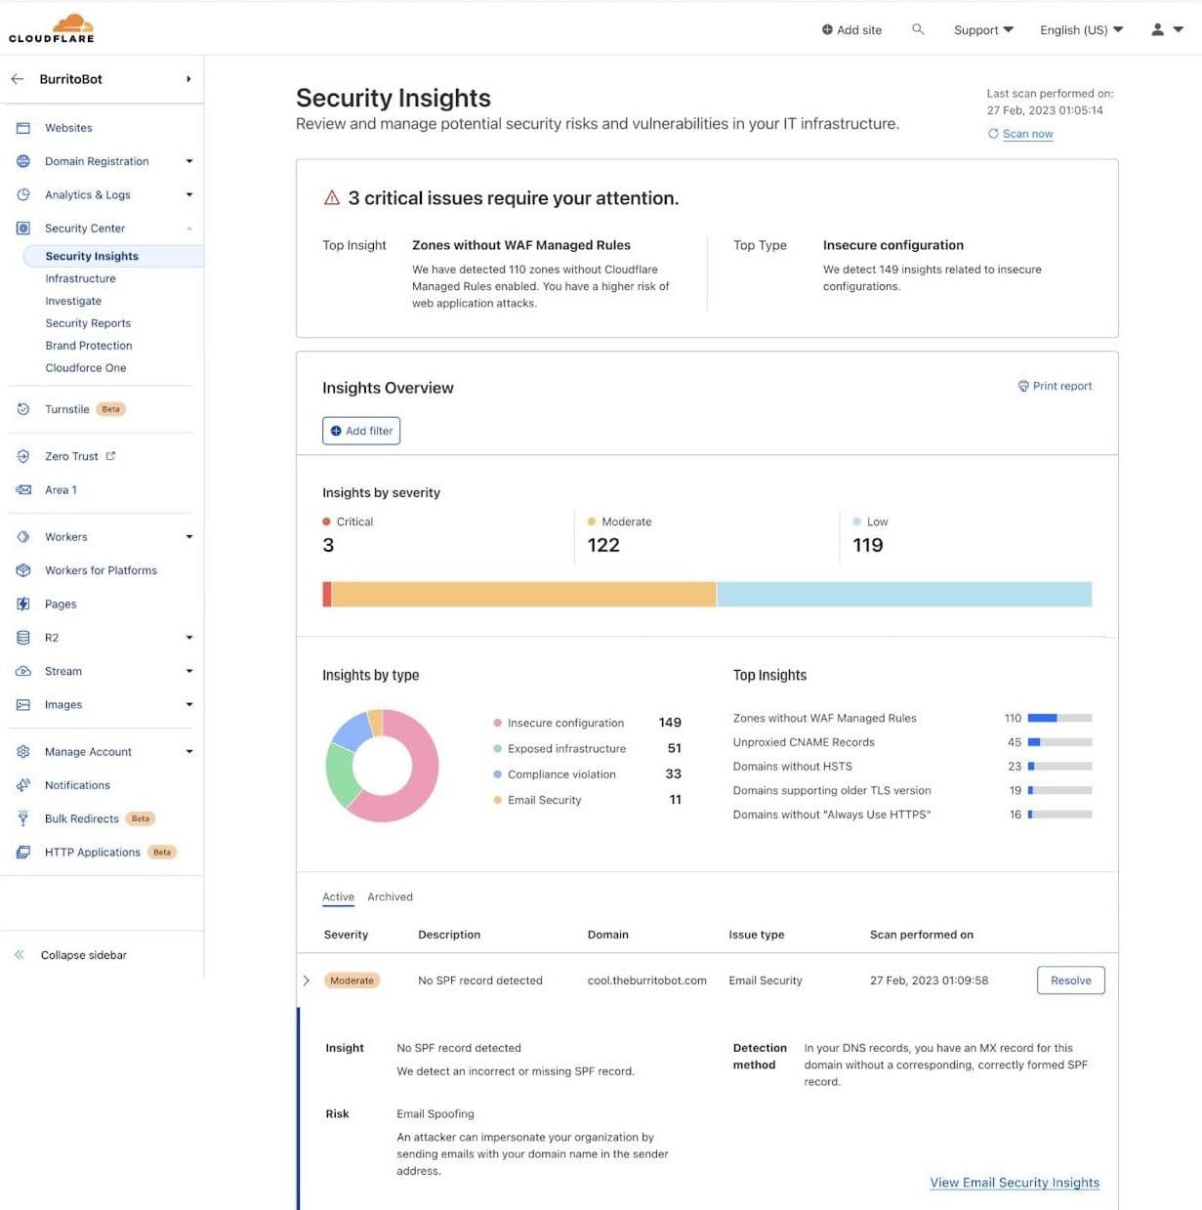Collapse the Security Center submenu arrow
Image resolution: width=1202 pixels, height=1210 pixels.
189,228
